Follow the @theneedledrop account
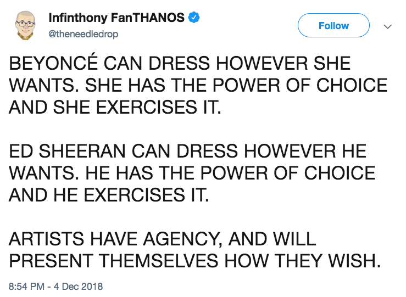The height and width of the screenshot is (297, 406). click(333, 25)
